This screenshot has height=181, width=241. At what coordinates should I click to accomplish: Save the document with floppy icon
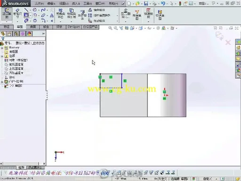[x=146, y=3]
